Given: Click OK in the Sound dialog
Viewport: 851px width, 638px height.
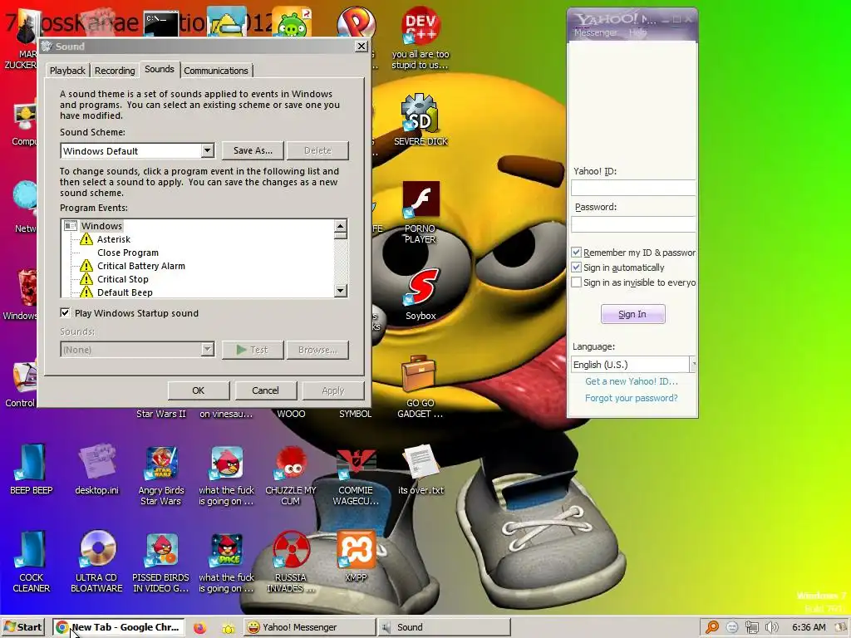Looking at the screenshot, I should coord(198,390).
